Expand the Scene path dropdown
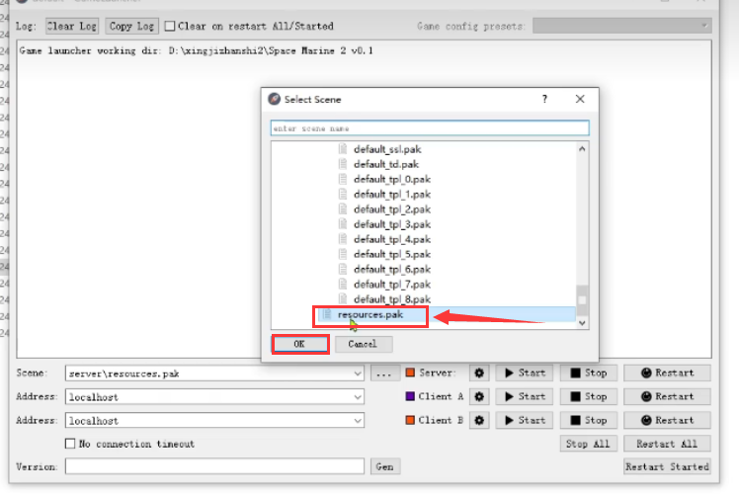 [357, 373]
